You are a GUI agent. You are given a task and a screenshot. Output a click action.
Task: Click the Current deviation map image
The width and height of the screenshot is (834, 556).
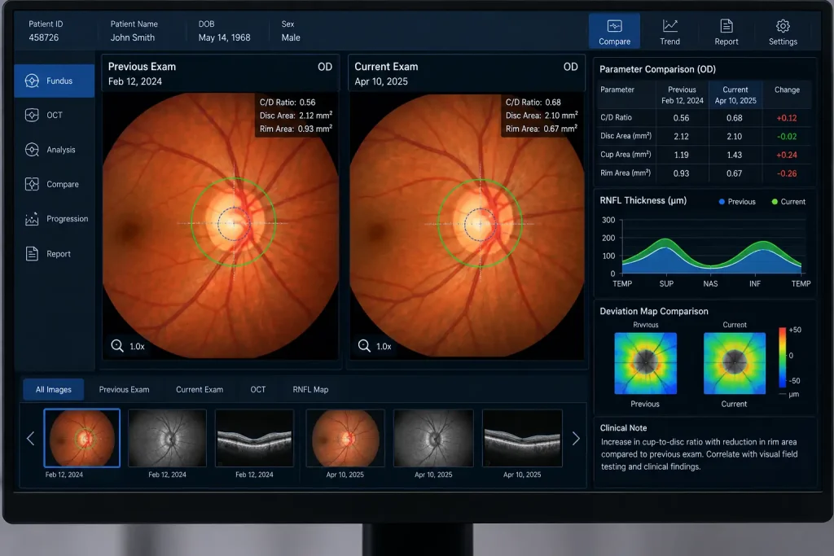735,363
